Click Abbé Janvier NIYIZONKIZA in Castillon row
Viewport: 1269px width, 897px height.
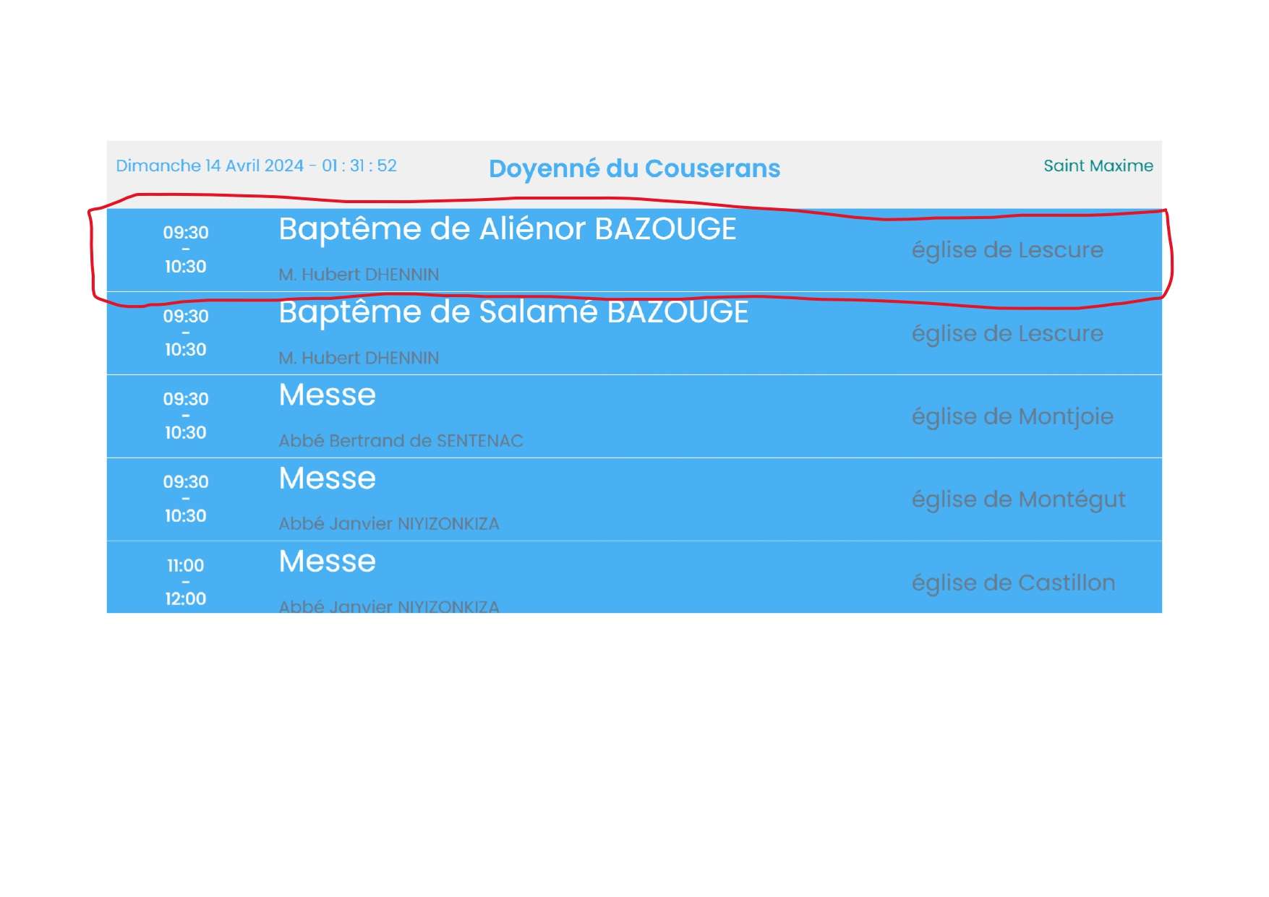389,606
